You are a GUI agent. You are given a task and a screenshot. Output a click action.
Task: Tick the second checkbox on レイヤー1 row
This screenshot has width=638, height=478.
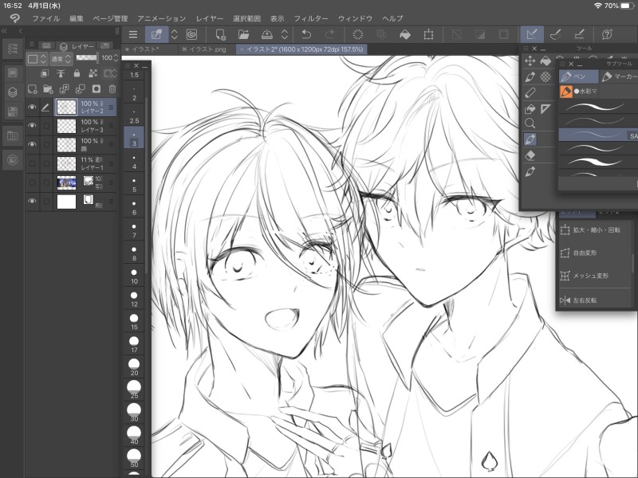pyautogui.click(x=46, y=164)
